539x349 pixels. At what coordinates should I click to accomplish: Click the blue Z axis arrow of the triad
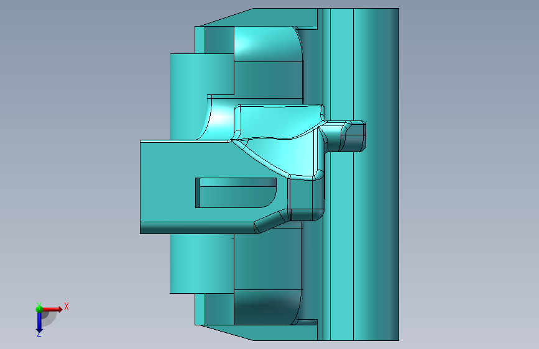pyautogui.click(x=39, y=322)
